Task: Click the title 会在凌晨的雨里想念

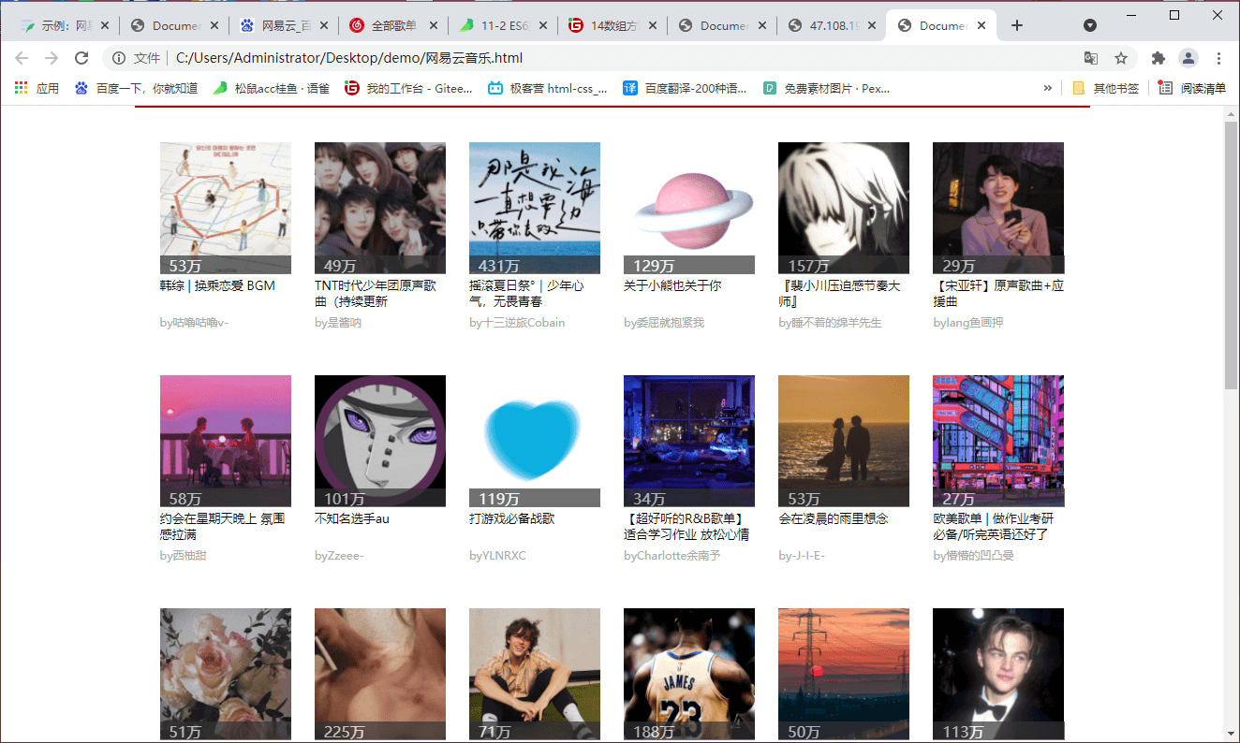Action: click(834, 518)
